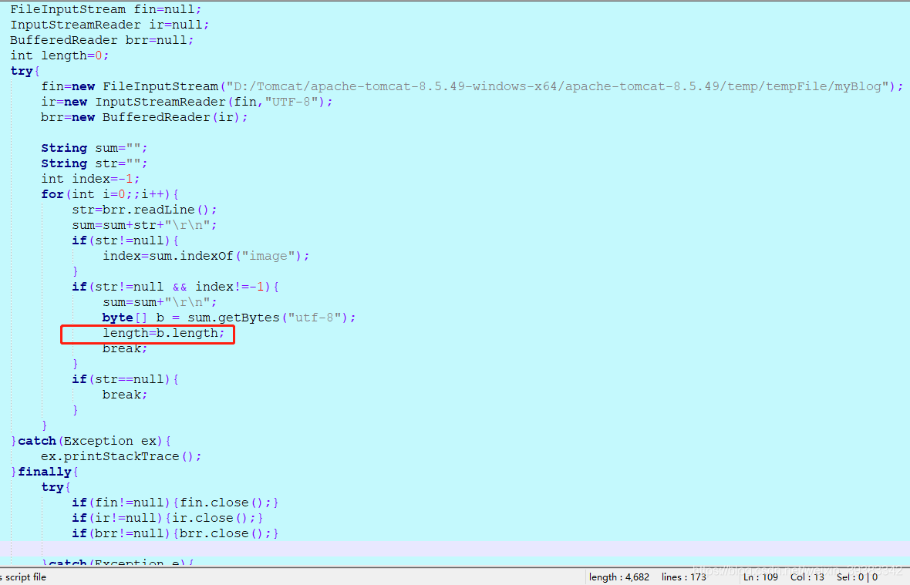Click the 'if(ir!=null){ir.close();}' line
This screenshot has height=585, width=910.
(x=167, y=518)
